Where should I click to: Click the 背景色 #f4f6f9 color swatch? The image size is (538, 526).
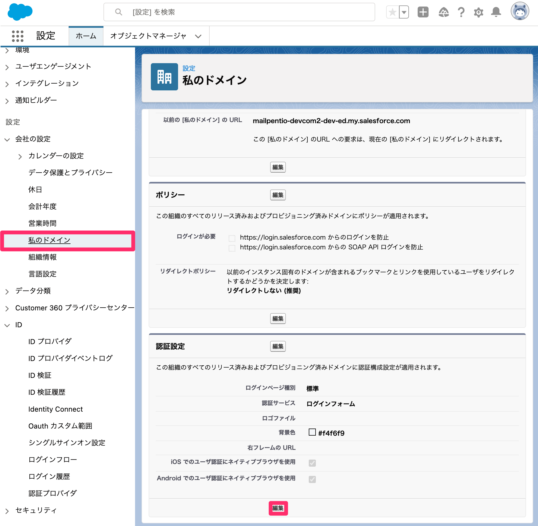tap(312, 432)
